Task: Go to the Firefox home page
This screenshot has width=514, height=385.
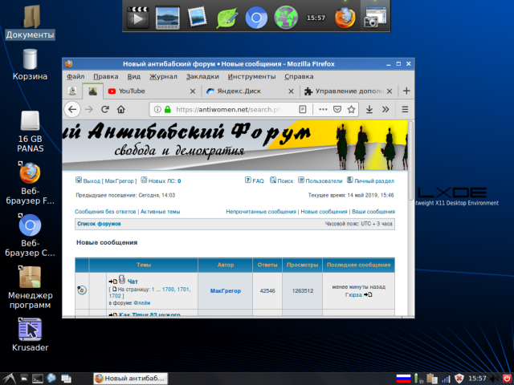Action: coord(121,109)
